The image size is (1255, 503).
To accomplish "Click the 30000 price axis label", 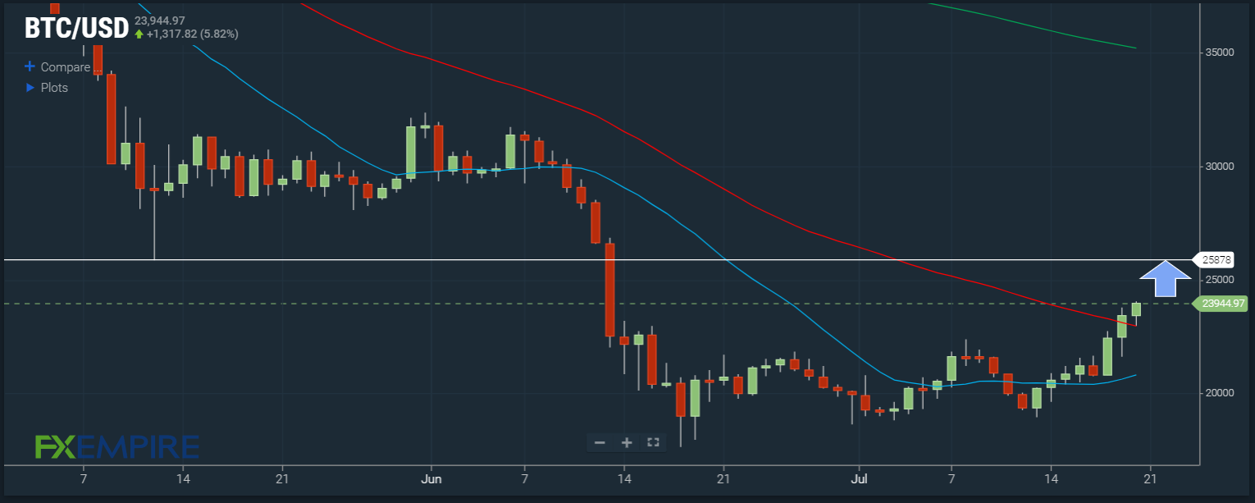I will click(x=1219, y=167).
